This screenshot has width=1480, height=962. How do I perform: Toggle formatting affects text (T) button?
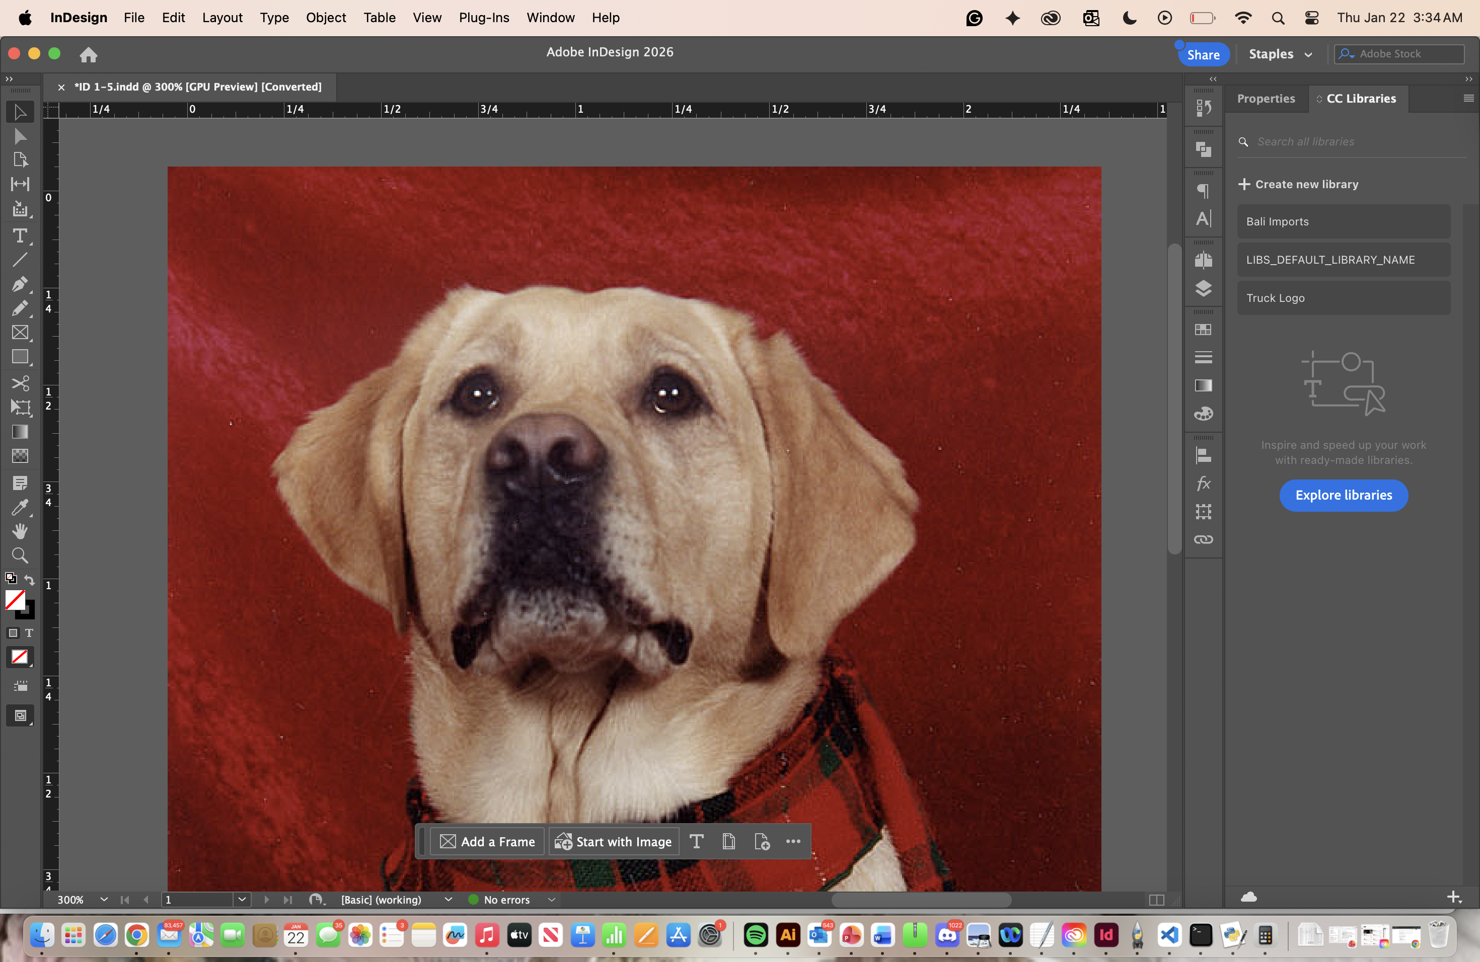(x=29, y=632)
